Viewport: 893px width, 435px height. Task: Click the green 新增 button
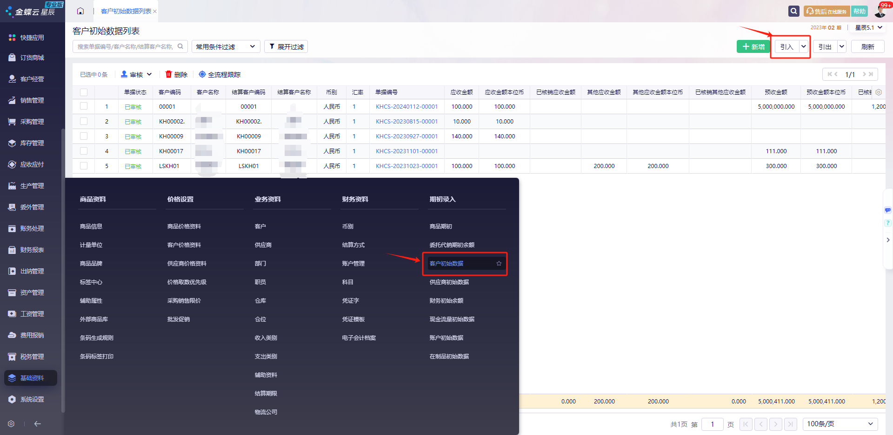753,46
